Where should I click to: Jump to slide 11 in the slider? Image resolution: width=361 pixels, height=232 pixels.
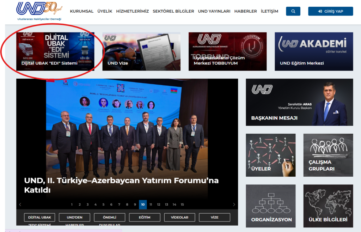click(x=151, y=204)
